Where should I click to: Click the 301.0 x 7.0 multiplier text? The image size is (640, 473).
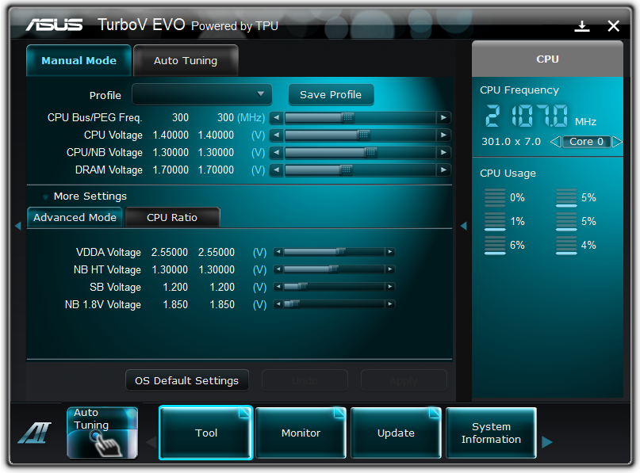[x=511, y=142]
